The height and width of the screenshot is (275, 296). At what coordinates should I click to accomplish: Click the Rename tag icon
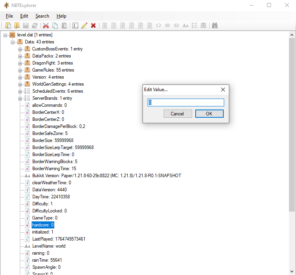(x=75, y=25)
